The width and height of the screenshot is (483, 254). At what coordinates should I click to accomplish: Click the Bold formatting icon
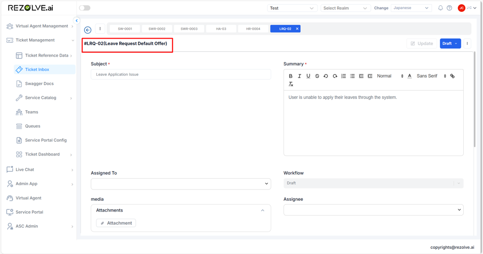(291, 76)
